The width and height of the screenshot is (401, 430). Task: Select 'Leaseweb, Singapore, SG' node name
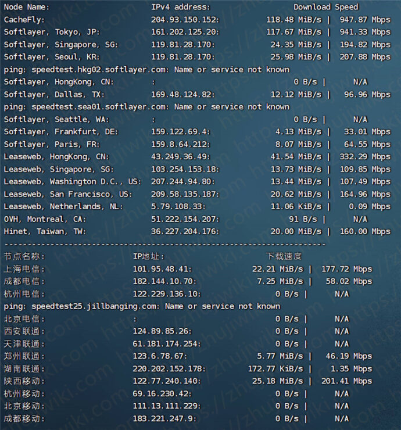pos(59,170)
